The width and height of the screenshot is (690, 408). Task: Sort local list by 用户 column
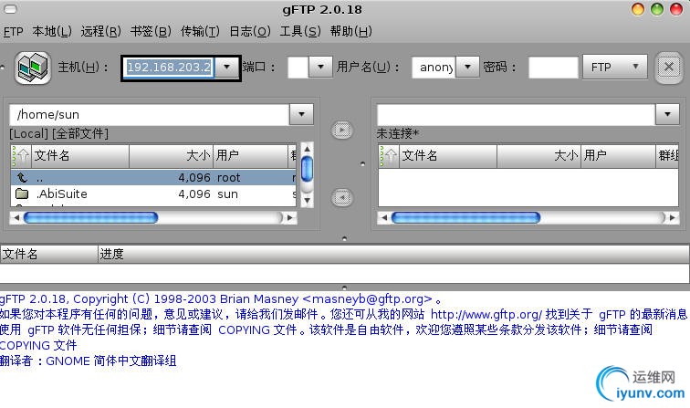click(250, 155)
